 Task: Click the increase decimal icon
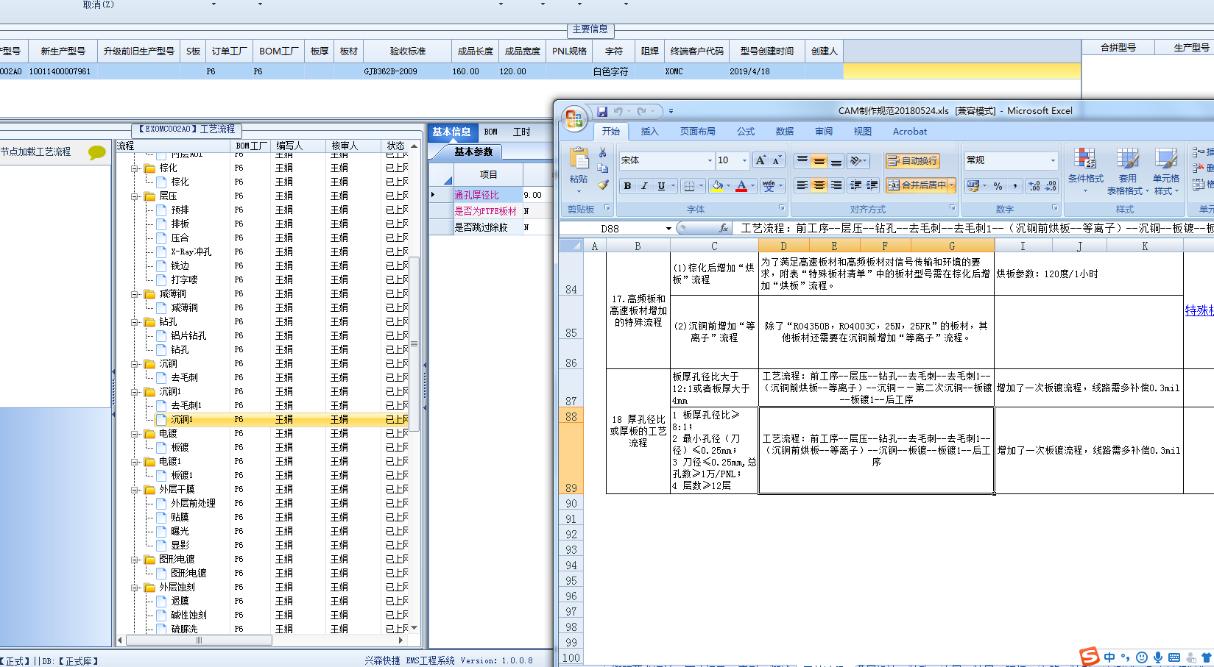[1034, 186]
